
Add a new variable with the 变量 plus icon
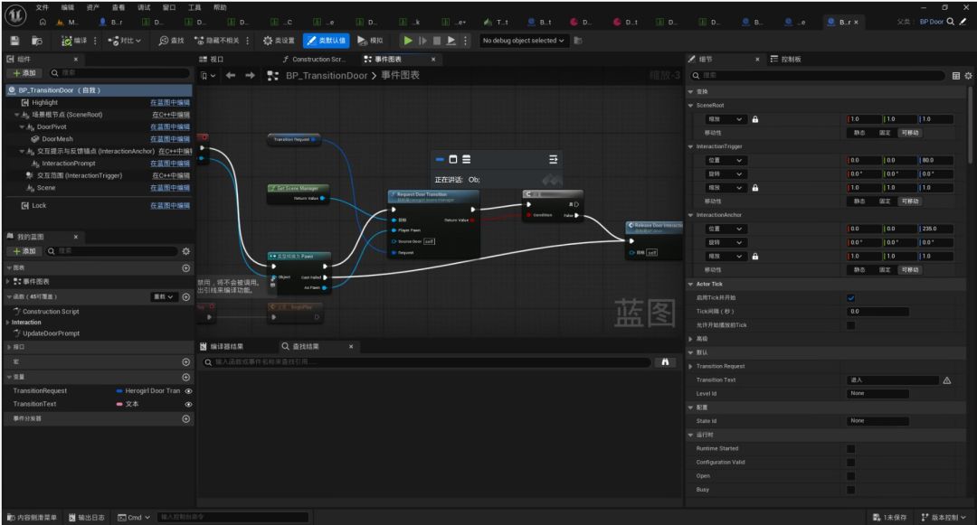pos(185,377)
